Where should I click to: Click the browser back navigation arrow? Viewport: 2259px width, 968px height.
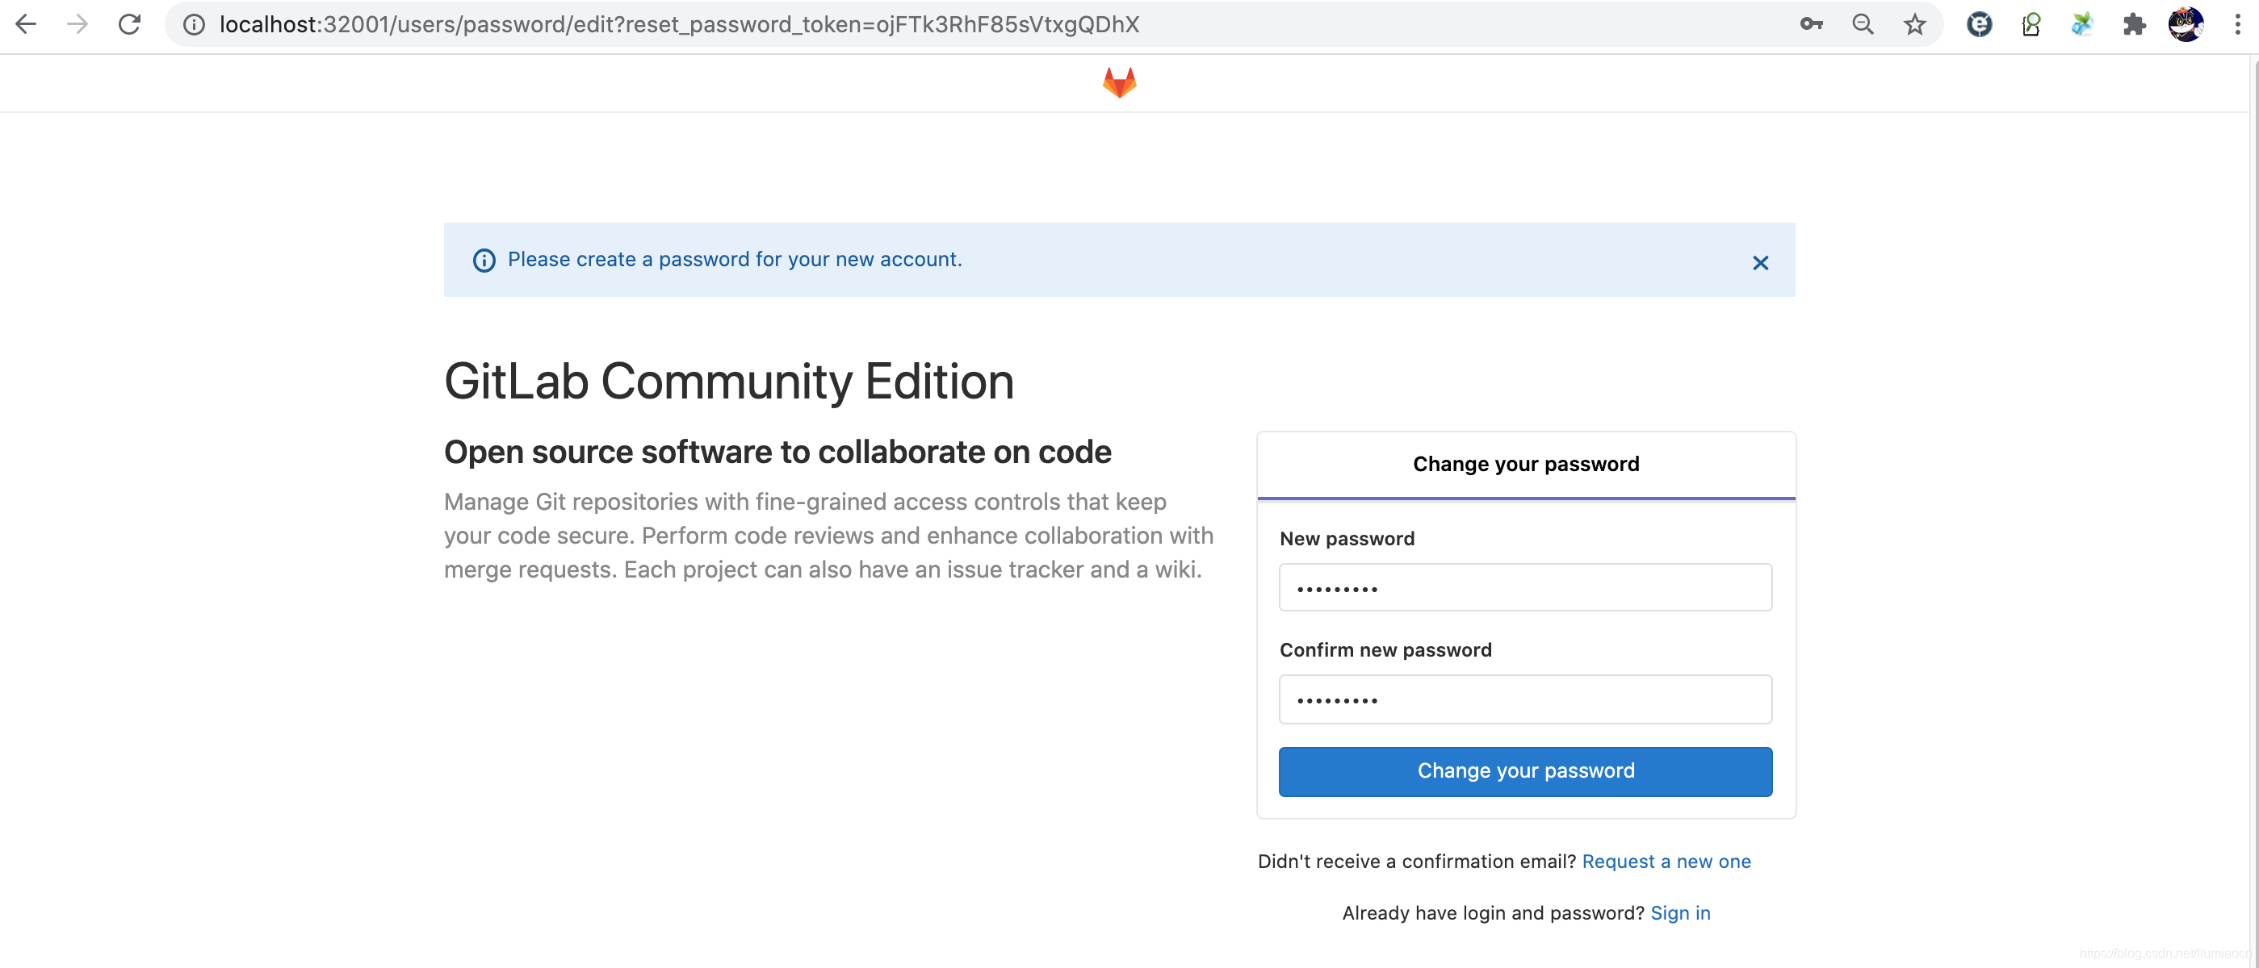point(29,24)
